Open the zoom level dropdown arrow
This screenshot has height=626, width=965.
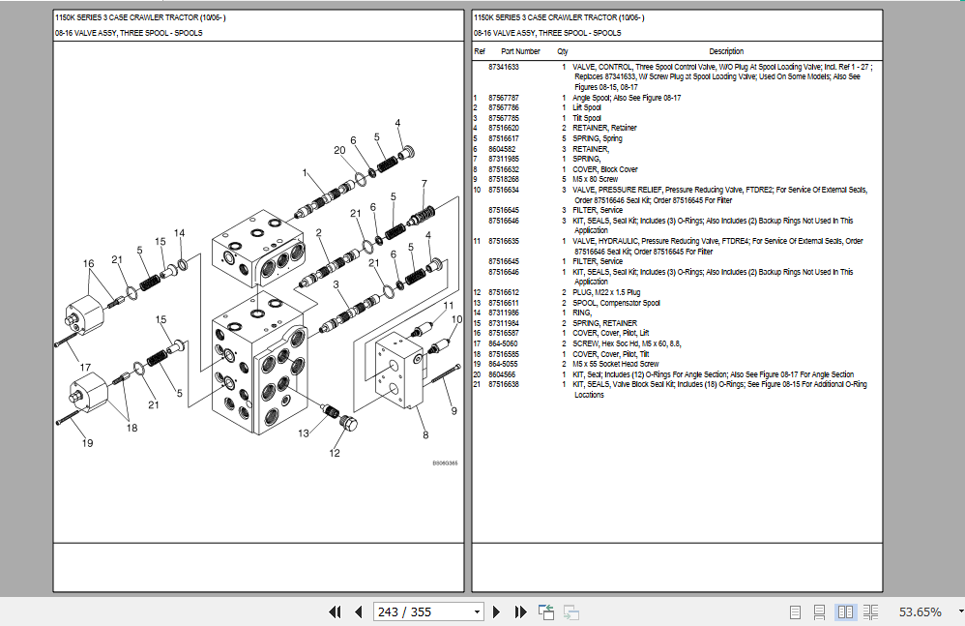pyautogui.click(x=961, y=611)
